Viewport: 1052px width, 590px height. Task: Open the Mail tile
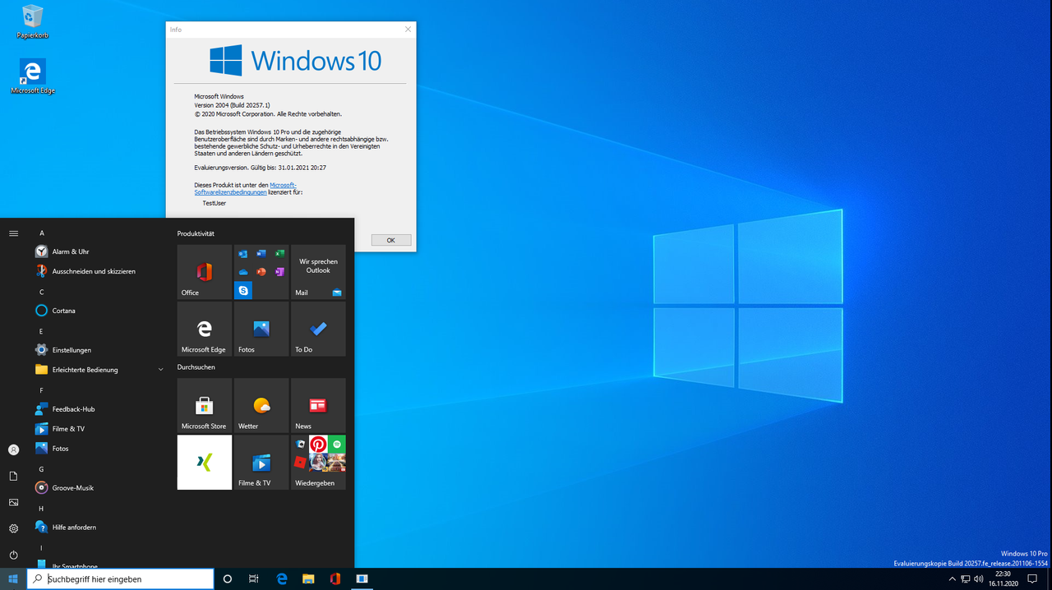(318, 272)
